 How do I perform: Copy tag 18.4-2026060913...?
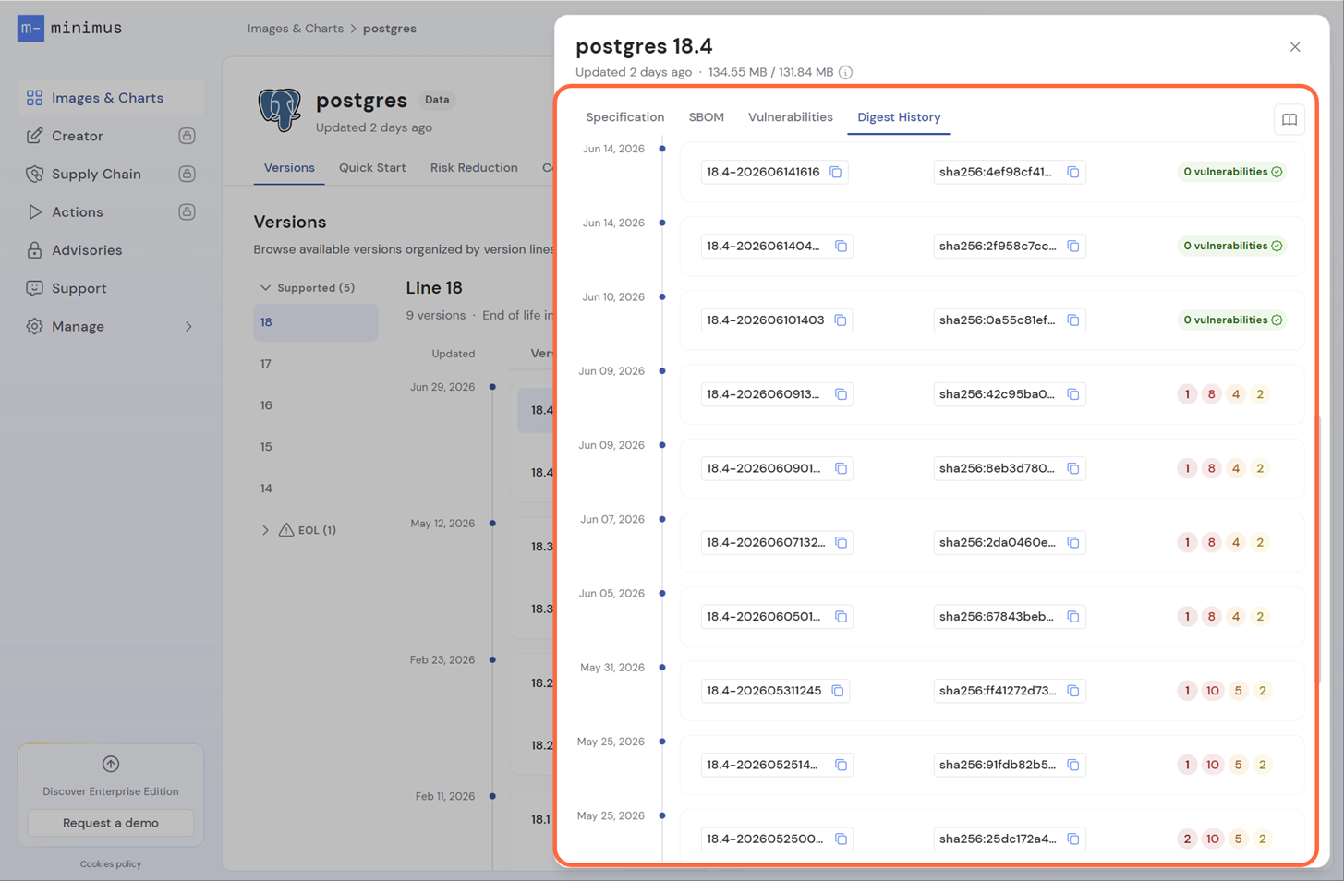pos(842,394)
